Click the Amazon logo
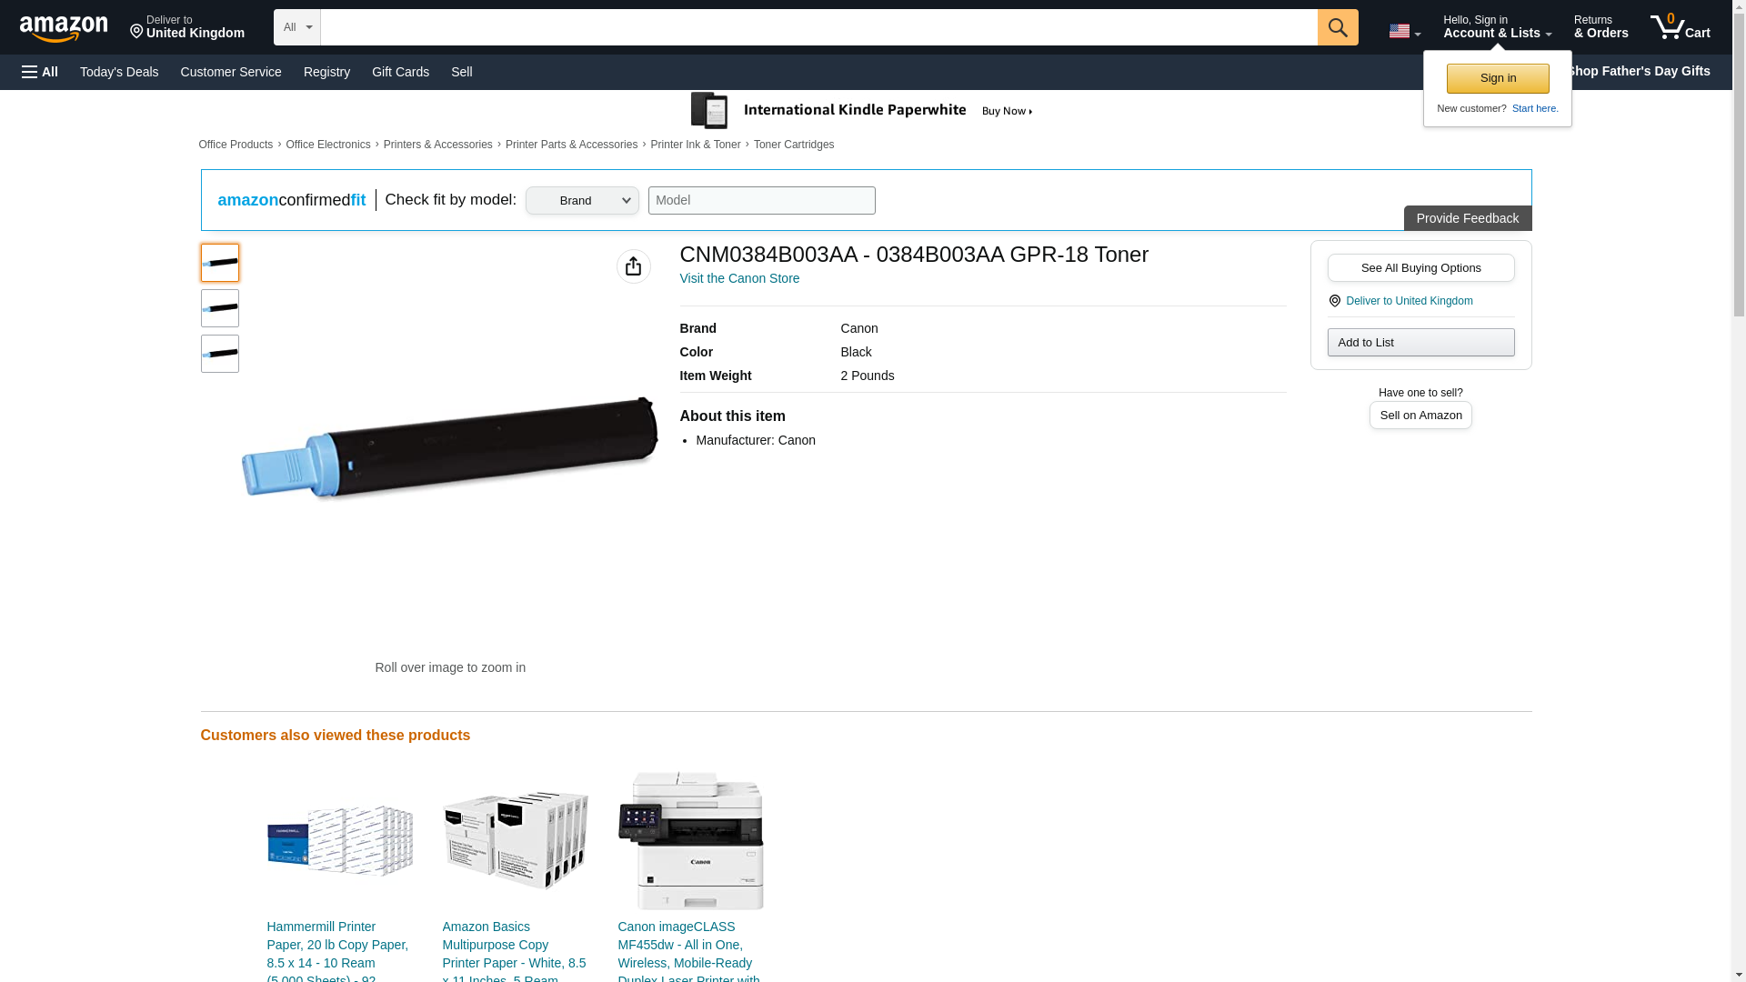 point(64,29)
